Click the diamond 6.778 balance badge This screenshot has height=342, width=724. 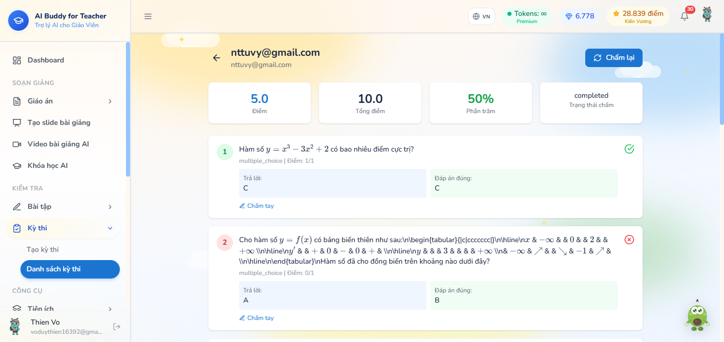tap(580, 16)
